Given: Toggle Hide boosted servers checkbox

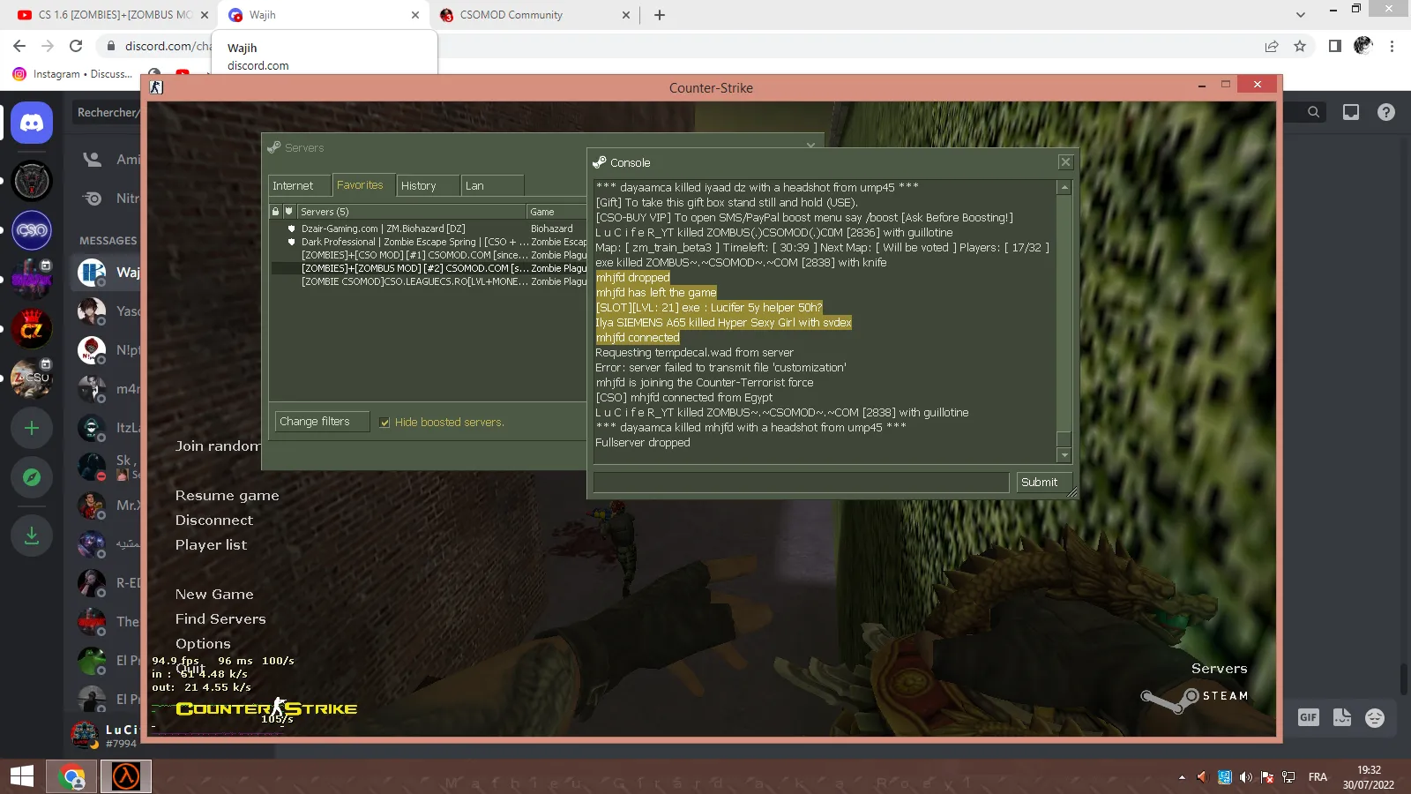Looking at the screenshot, I should pyautogui.click(x=384, y=423).
